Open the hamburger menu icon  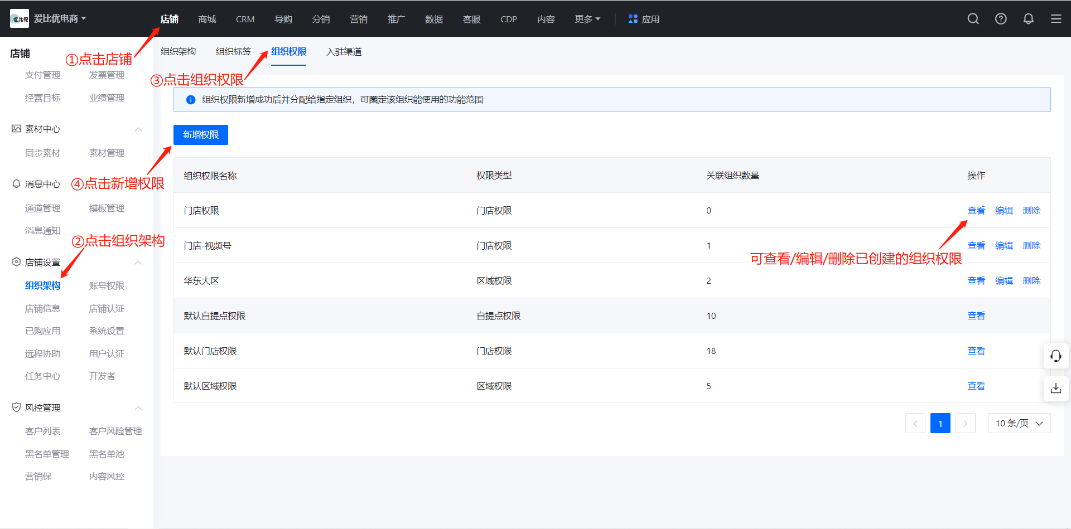coord(1056,19)
